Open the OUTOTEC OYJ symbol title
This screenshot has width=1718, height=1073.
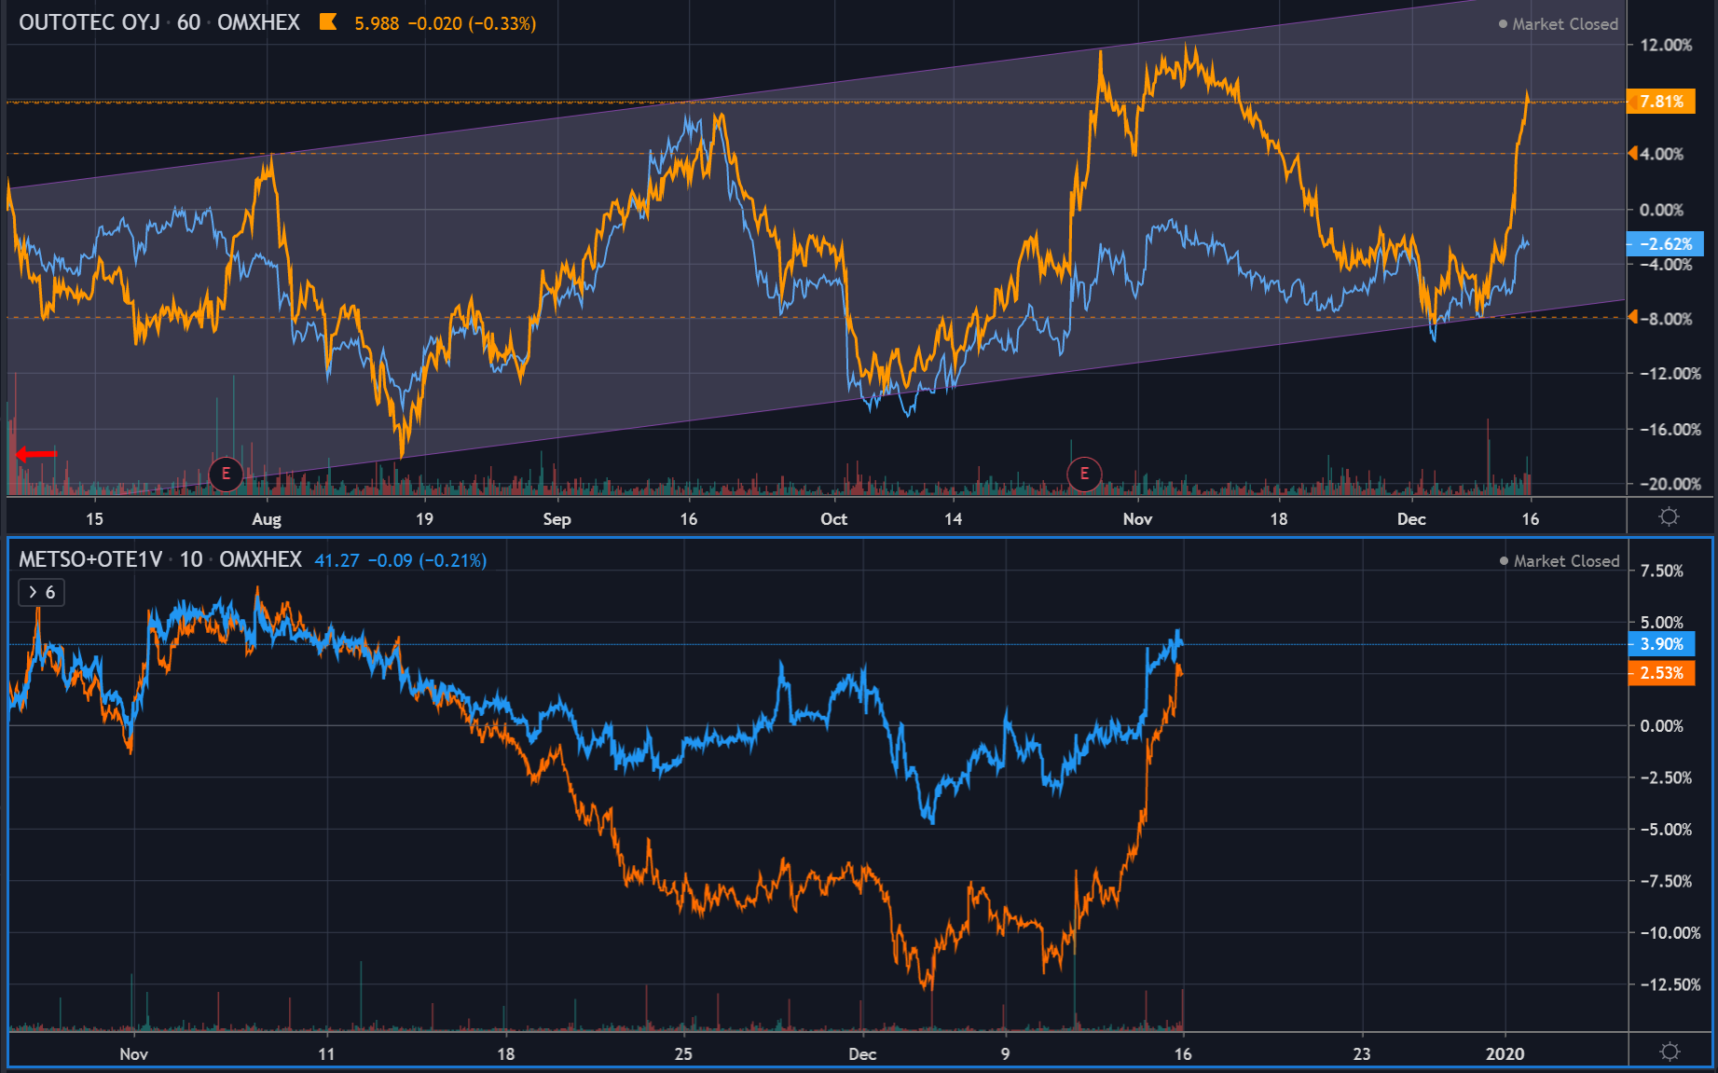pos(89,22)
